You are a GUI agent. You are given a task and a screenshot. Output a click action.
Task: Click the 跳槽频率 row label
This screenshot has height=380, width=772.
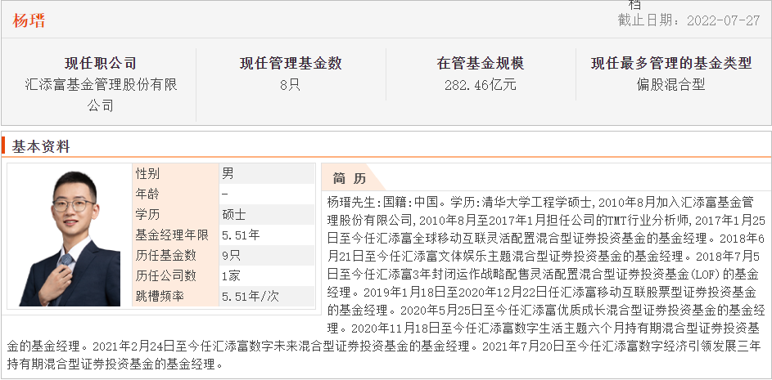pos(160,297)
